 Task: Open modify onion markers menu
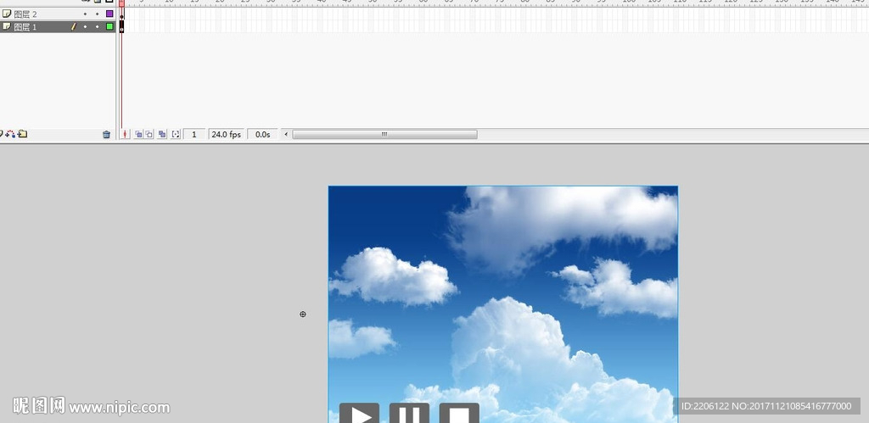(176, 134)
